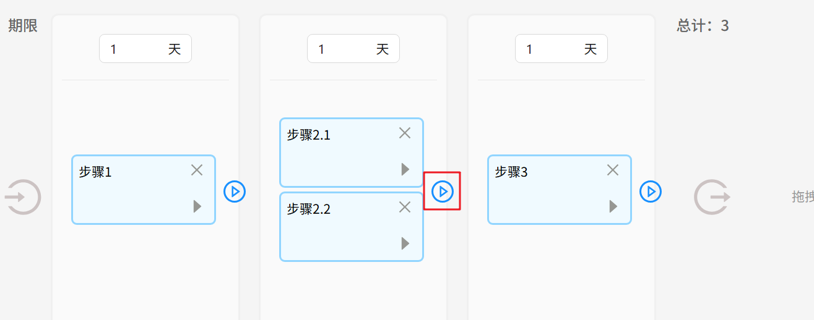Expand the triangle arrow on 步骤1
Viewport: 814px width, 320px height.
coord(197,206)
